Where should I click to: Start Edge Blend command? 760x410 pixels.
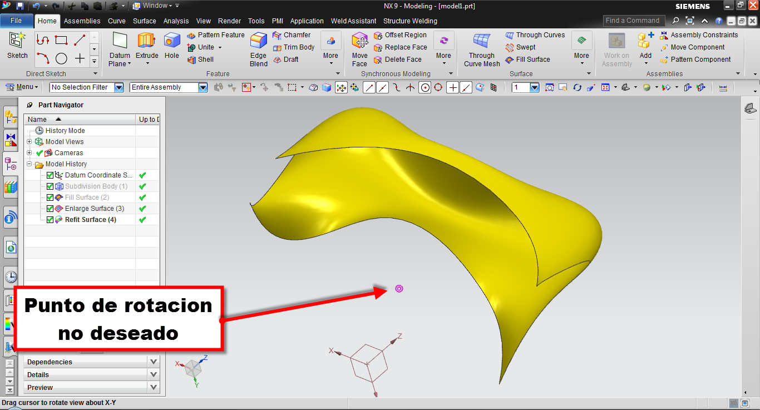(259, 49)
